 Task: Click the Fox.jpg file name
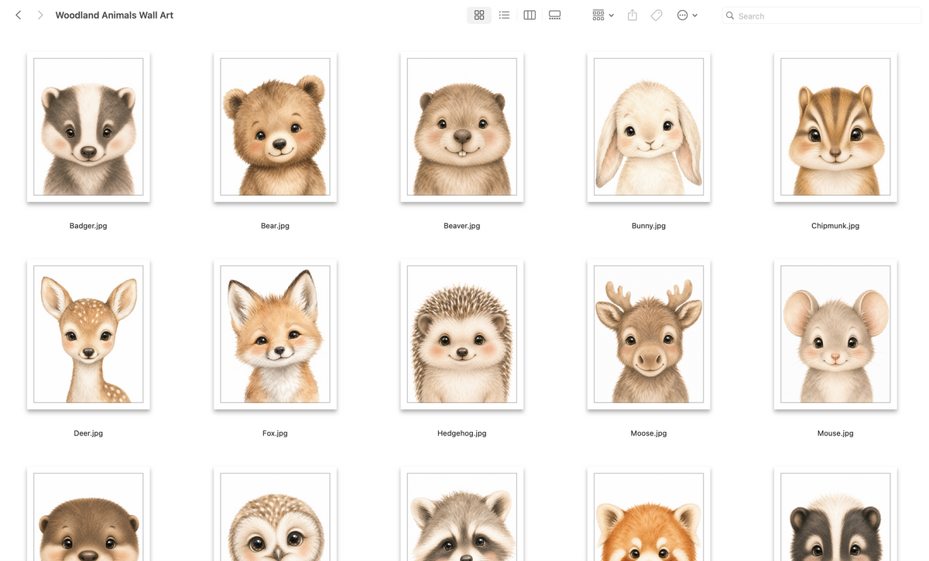tap(275, 433)
